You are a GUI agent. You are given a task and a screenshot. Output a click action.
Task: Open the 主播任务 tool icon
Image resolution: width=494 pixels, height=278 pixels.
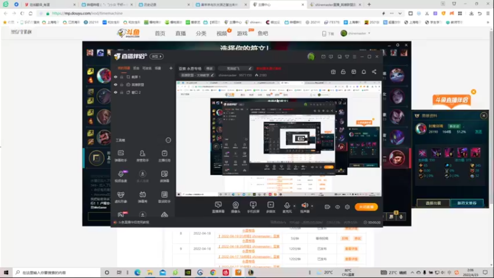(164, 156)
